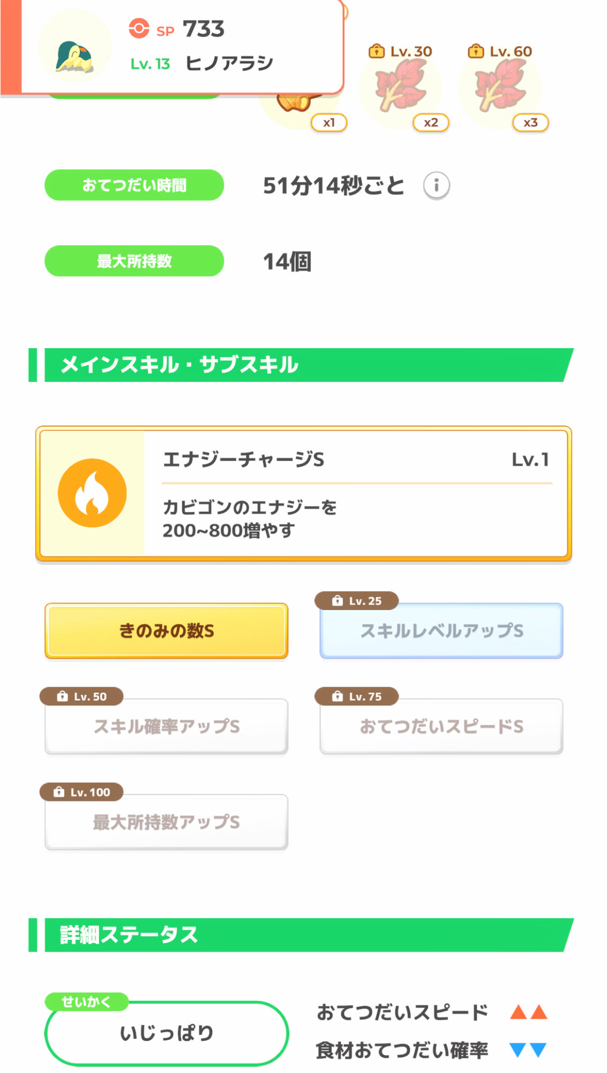The height and width of the screenshot is (1073, 607).
Task: Click the SP Poké Ball icon
Action: tap(139, 28)
